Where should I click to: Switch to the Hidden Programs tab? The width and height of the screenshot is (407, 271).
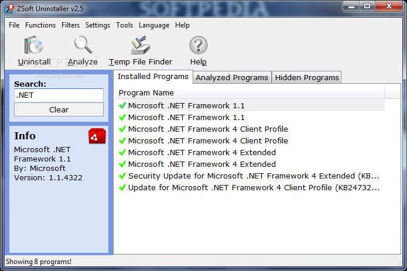click(x=307, y=77)
